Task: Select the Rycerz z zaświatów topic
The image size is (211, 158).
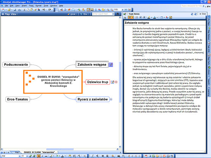Action: pyautogui.click(x=93, y=99)
